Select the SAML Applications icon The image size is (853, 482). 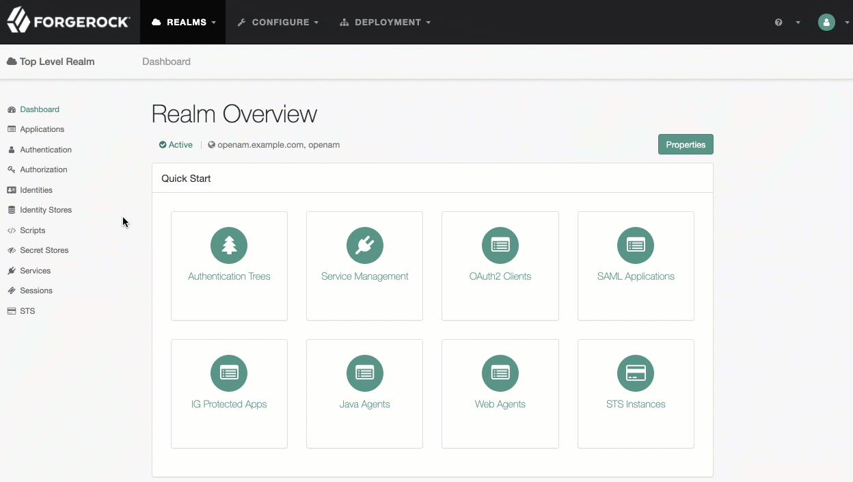(x=636, y=245)
